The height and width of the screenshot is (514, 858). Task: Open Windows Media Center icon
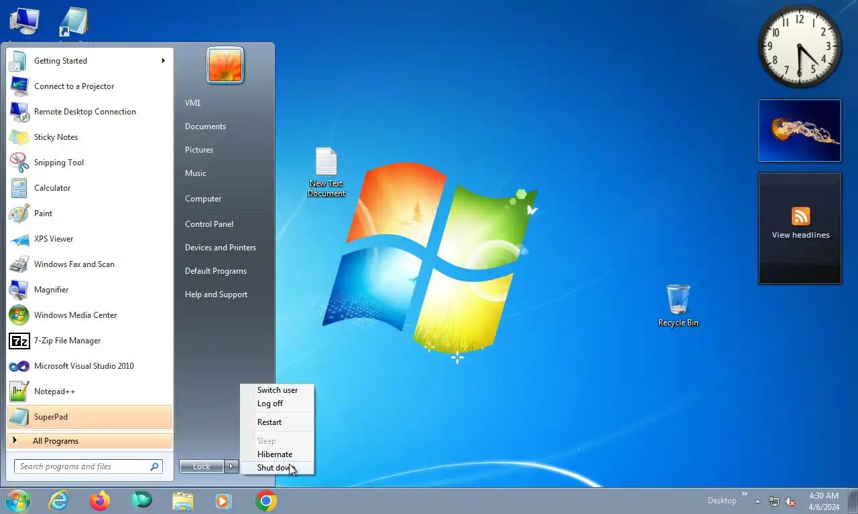(x=19, y=315)
